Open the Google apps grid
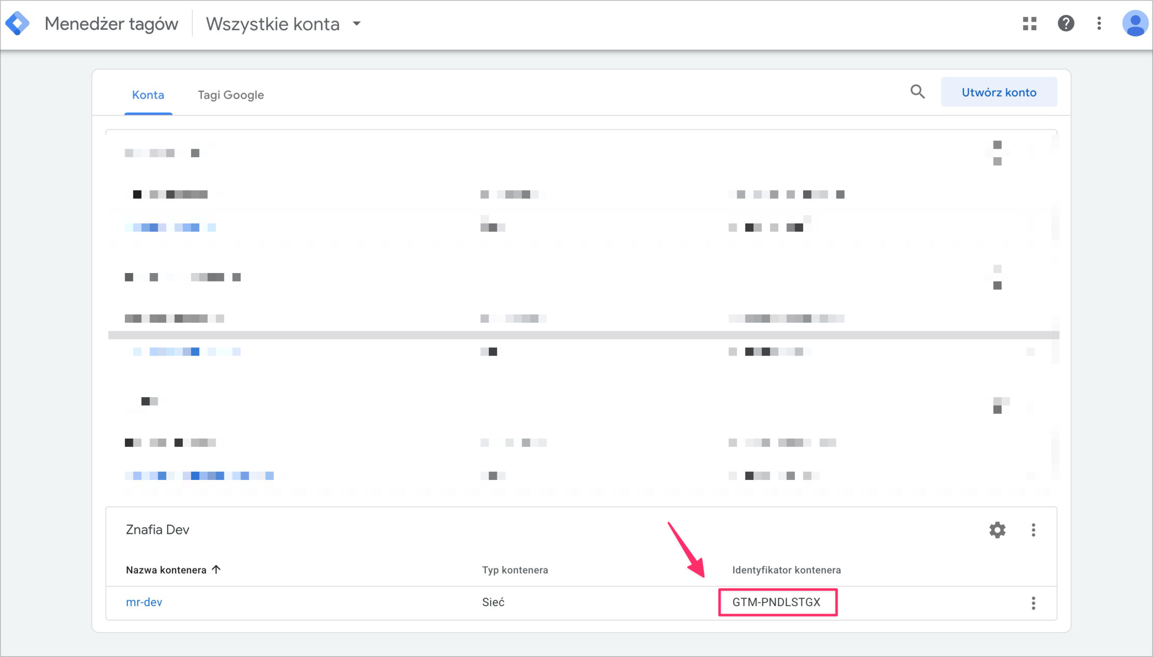The width and height of the screenshot is (1153, 657). pyautogui.click(x=1030, y=23)
